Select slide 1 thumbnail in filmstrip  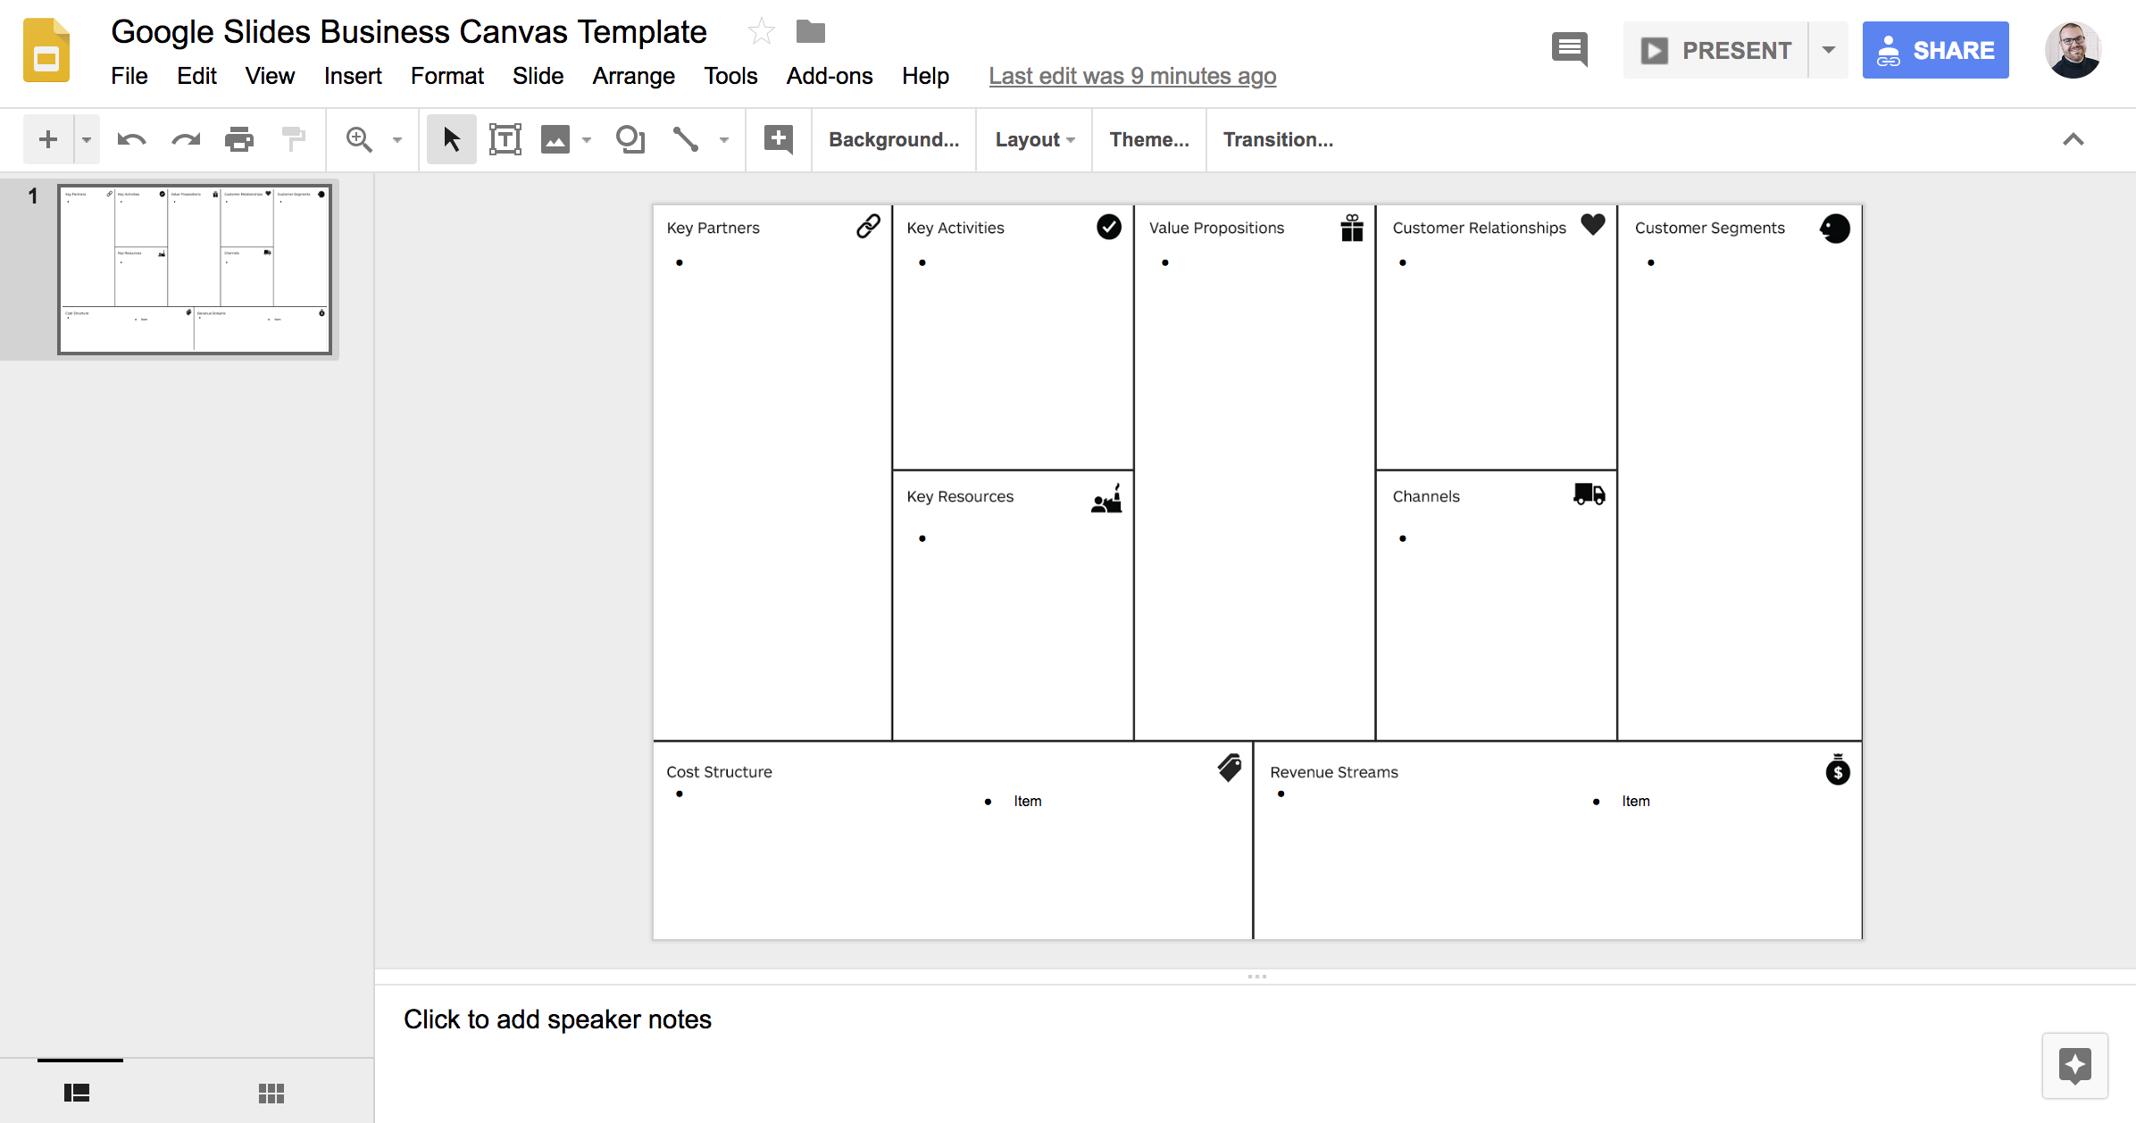click(195, 269)
